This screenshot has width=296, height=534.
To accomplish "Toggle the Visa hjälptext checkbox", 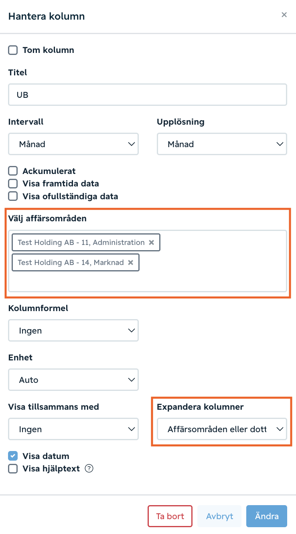I will (13, 469).
